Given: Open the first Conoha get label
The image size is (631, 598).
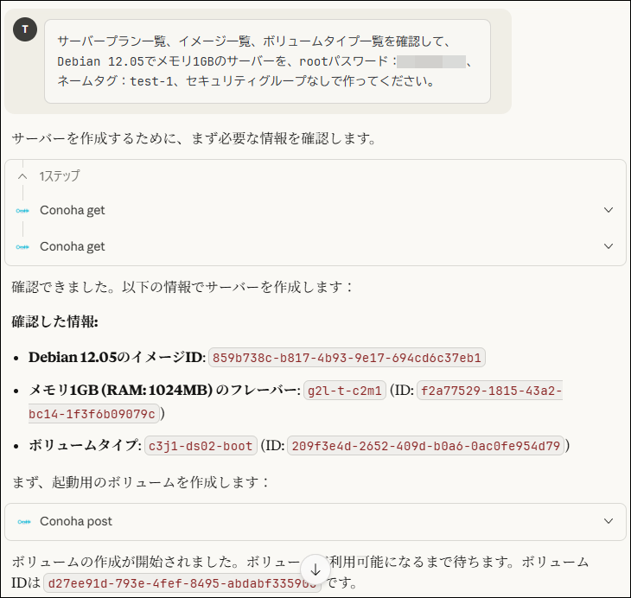Looking at the screenshot, I should 73,211.
